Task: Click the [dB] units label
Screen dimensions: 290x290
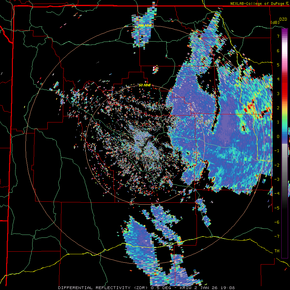Action: click(x=275, y=22)
